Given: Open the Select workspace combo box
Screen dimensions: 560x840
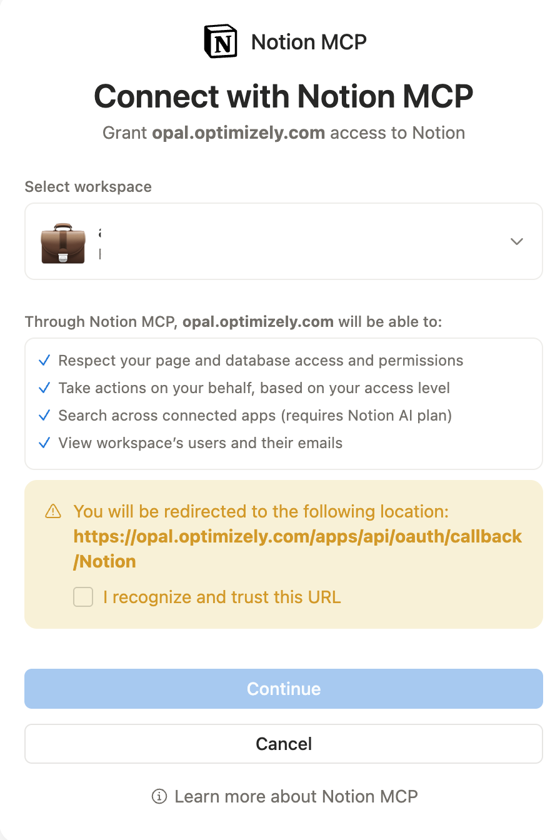Looking at the screenshot, I should tap(284, 241).
